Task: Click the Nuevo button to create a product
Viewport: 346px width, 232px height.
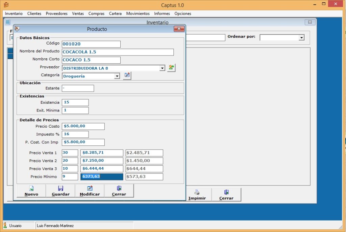Action: (x=31, y=191)
